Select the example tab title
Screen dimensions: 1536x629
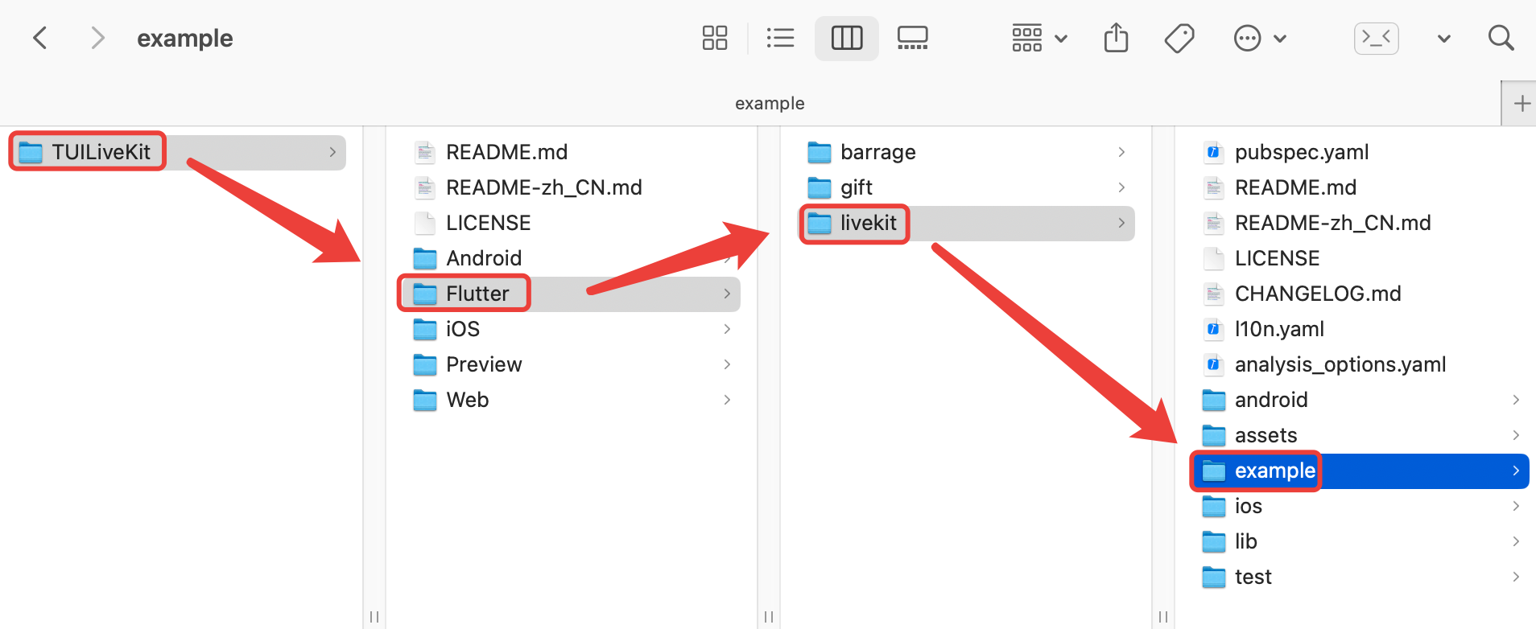pos(770,103)
